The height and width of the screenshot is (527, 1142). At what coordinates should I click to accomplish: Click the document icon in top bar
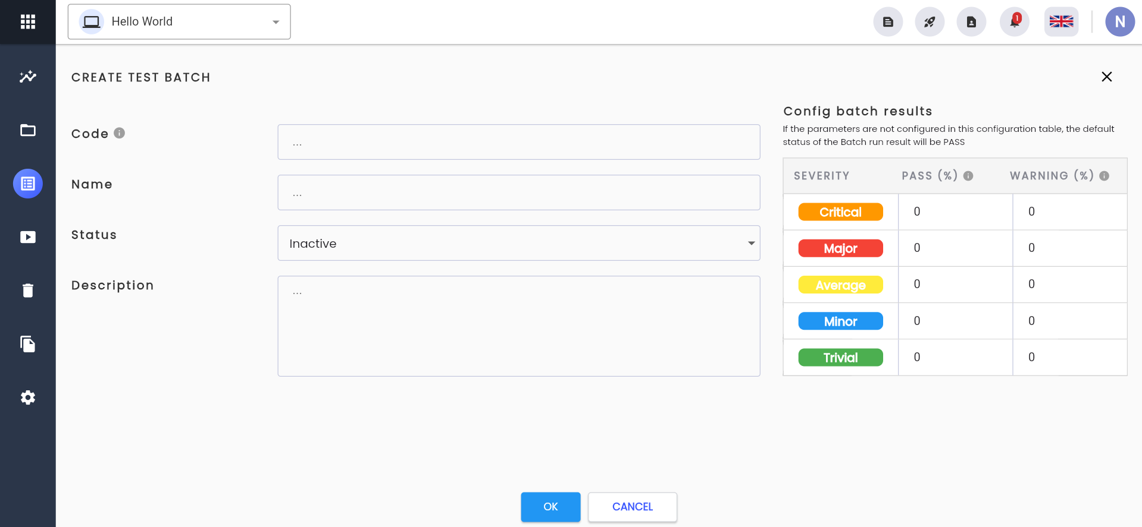pyautogui.click(x=888, y=22)
